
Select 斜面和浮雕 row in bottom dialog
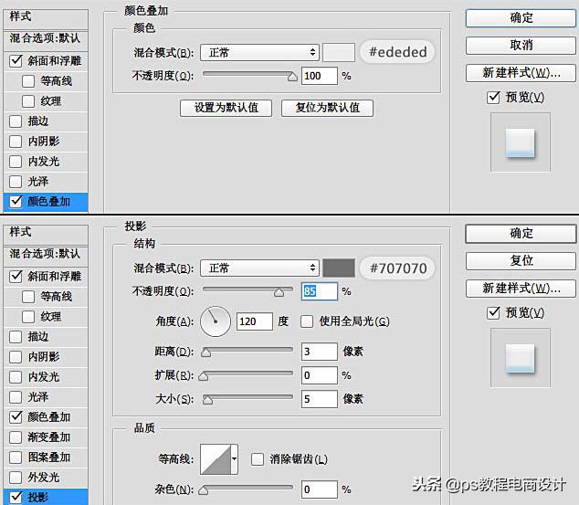(46, 276)
